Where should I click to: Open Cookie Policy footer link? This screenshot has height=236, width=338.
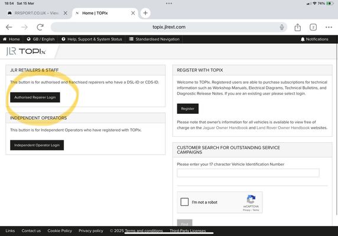coord(60,231)
